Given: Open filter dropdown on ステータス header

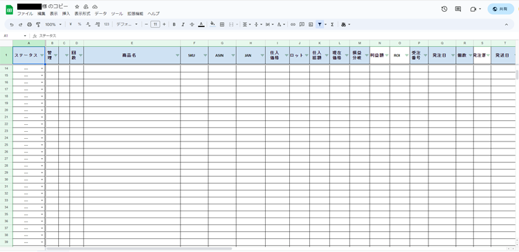Looking at the screenshot, I should click(42, 55).
